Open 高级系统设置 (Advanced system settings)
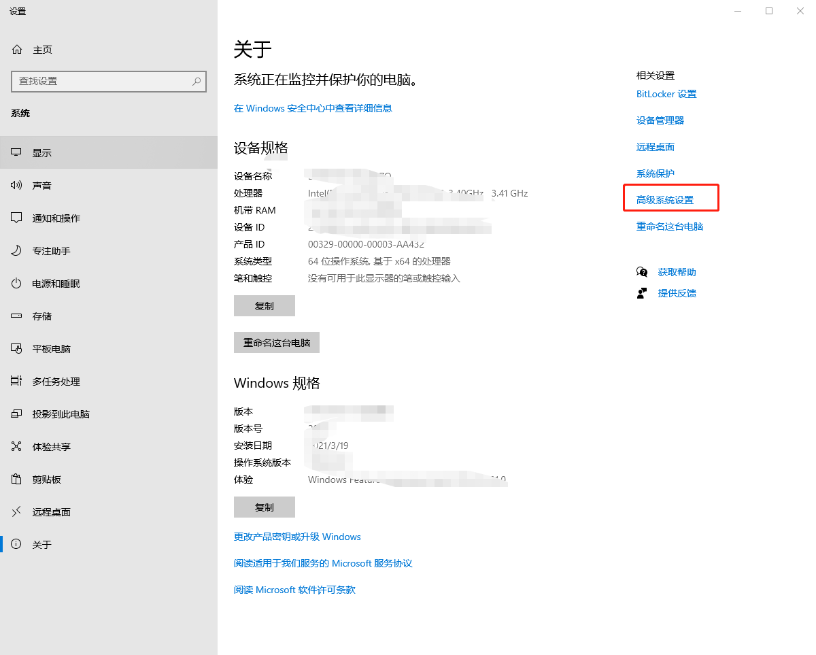 coord(670,197)
